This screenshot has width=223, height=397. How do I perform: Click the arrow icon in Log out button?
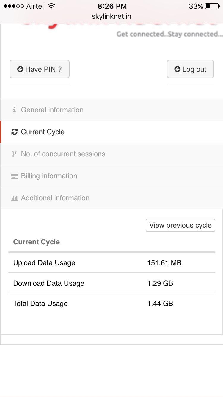tap(177, 69)
